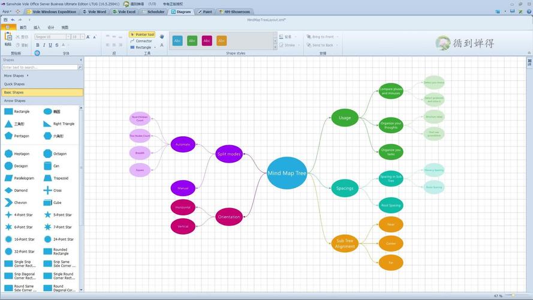Pick the Can shape
The image size is (533, 300).
pos(52,166)
